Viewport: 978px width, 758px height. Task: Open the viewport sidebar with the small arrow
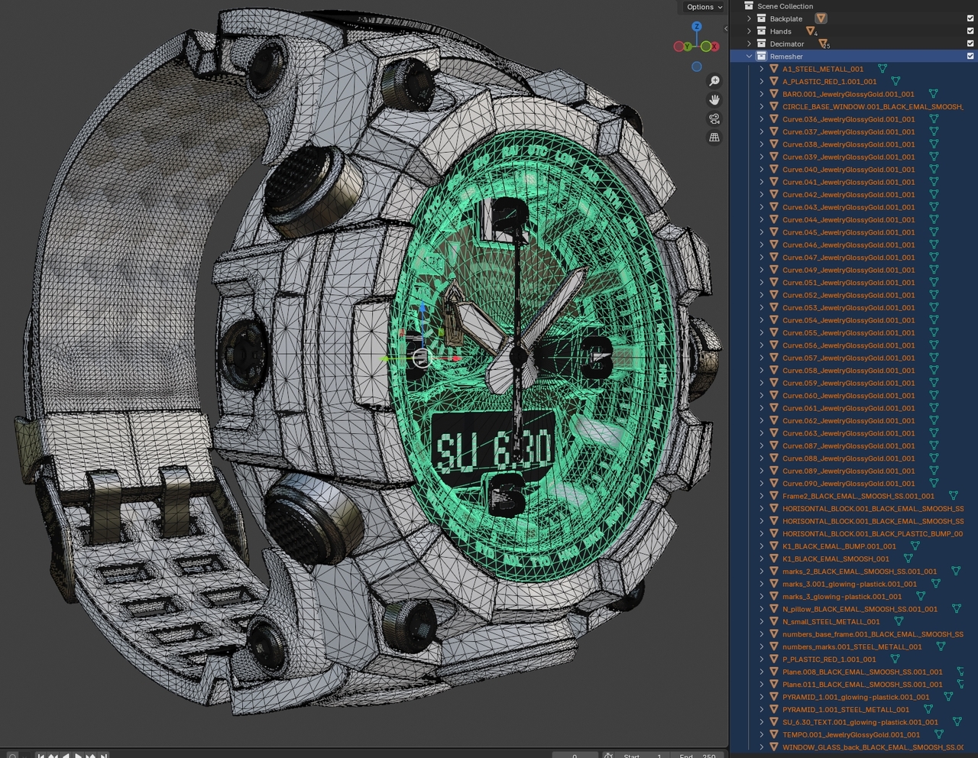point(725,29)
